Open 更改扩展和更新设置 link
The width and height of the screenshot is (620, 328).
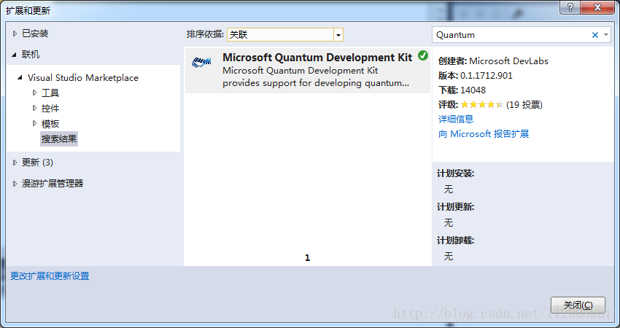[50, 276]
